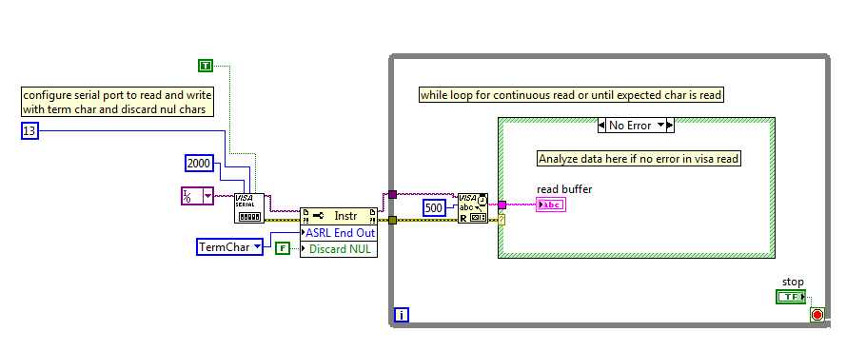Click the read buffer label

click(x=564, y=189)
